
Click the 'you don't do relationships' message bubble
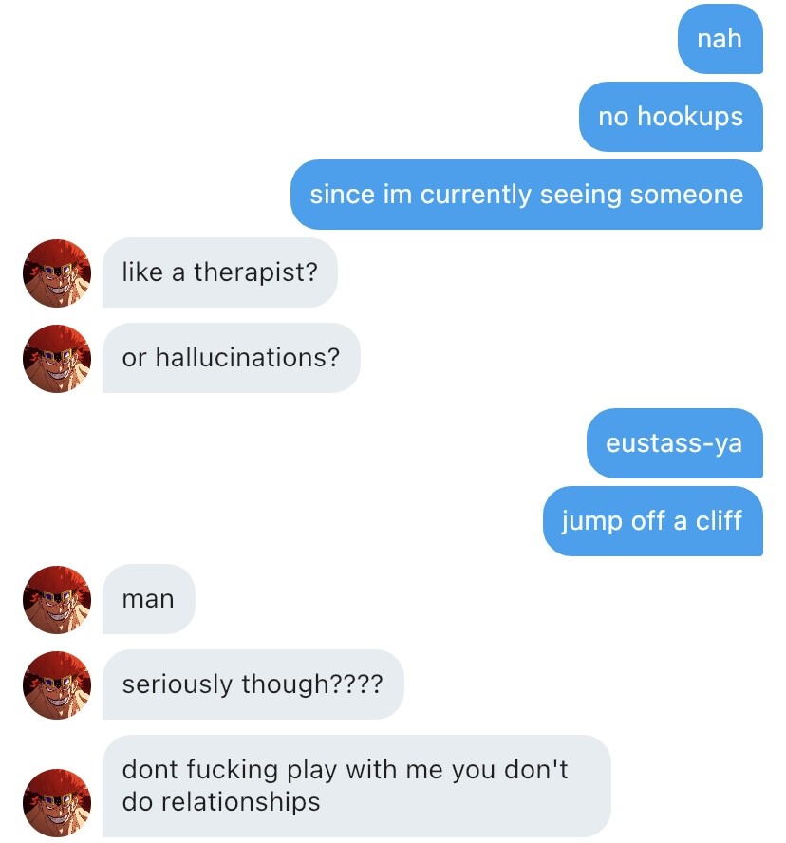[x=356, y=786]
